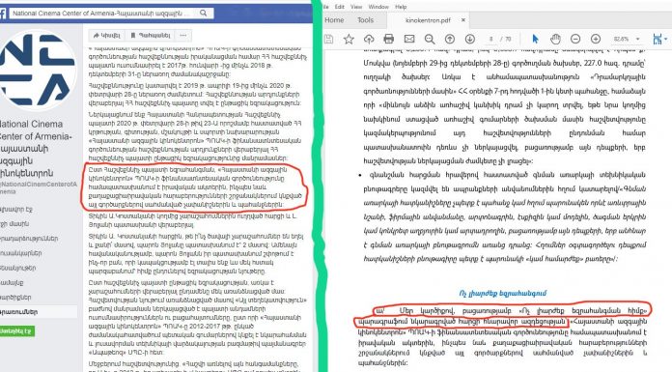This screenshot has width=672, height=372.
Task: Close the kinokentron.pdf tab
Action: 463,20
